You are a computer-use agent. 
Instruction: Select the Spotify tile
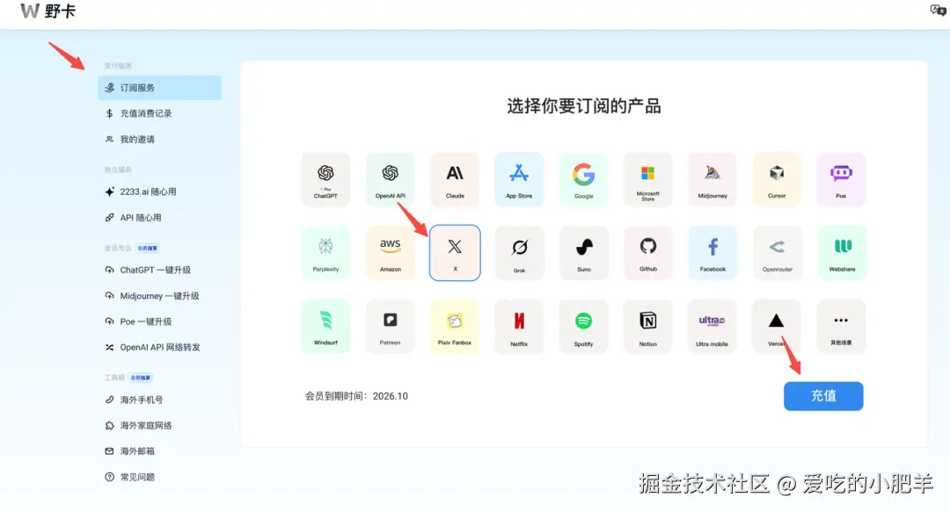(x=583, y=327)
